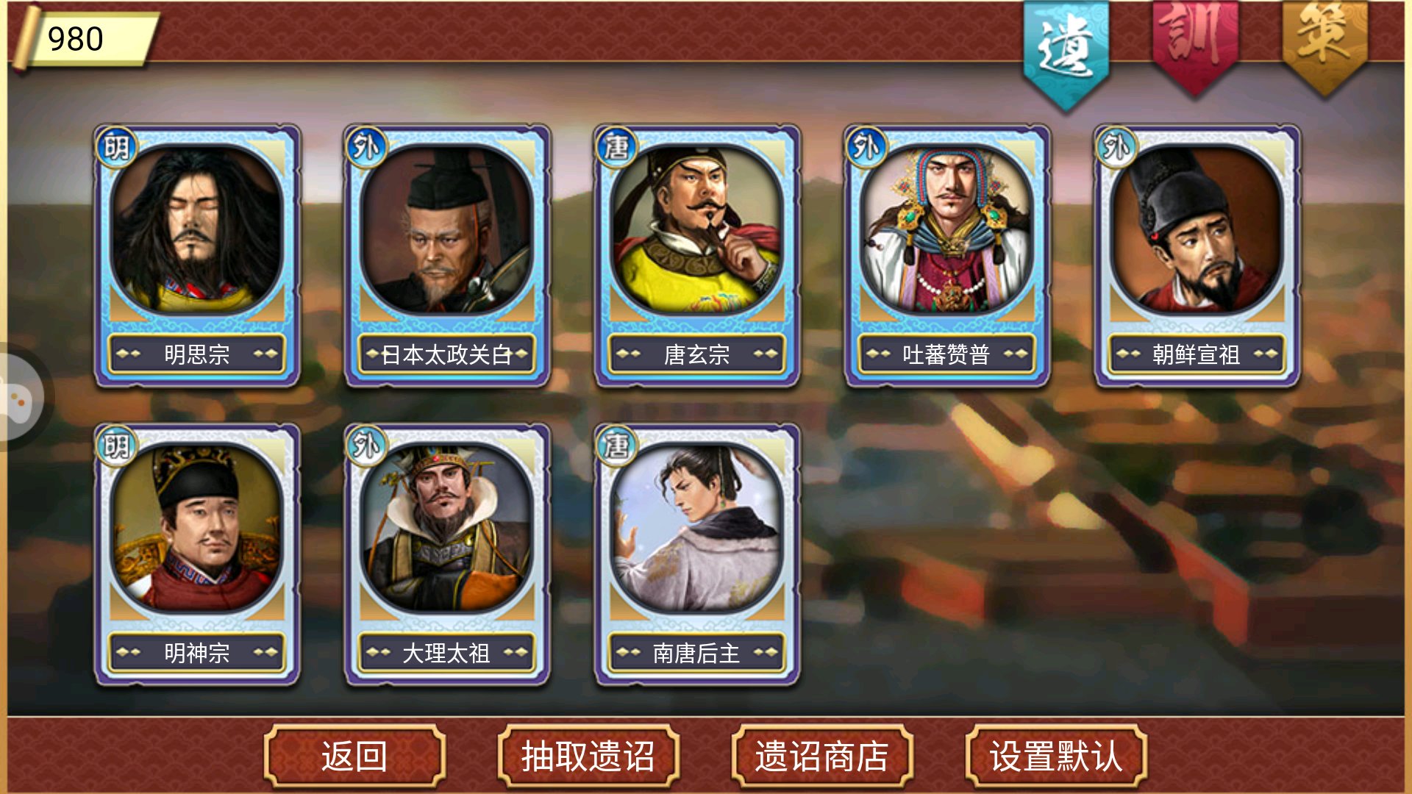
Task: Click the 设置默认 button
Action: (1056, 756)
